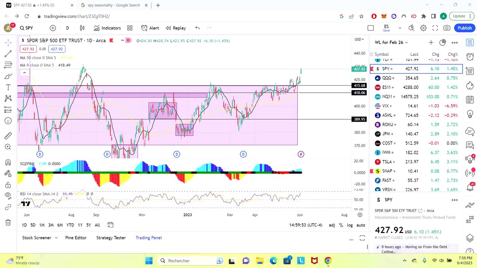Open the quick search lightning icon
Image resolution: width=477 pixels, height=268 pixels.
pyautogui.click(x=411, y=28)
